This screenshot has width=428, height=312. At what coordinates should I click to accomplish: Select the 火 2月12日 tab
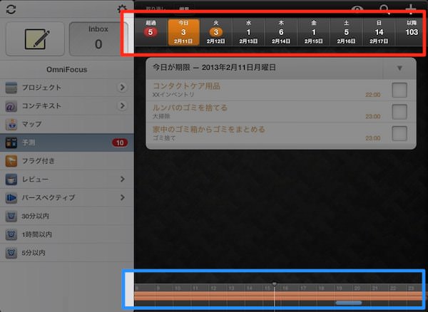216,32
